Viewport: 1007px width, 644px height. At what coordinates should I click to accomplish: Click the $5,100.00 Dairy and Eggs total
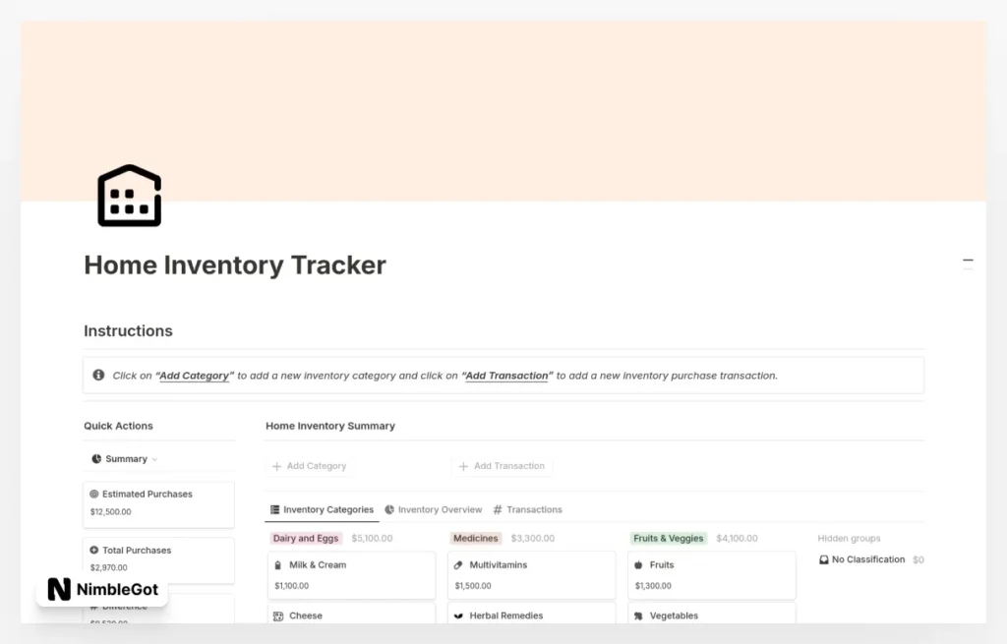pyautogui.click(x=372, y=538)
